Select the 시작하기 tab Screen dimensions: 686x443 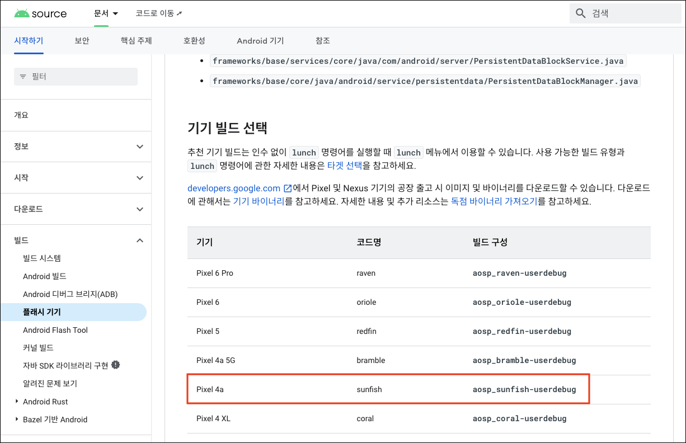[x=29, y=41]
